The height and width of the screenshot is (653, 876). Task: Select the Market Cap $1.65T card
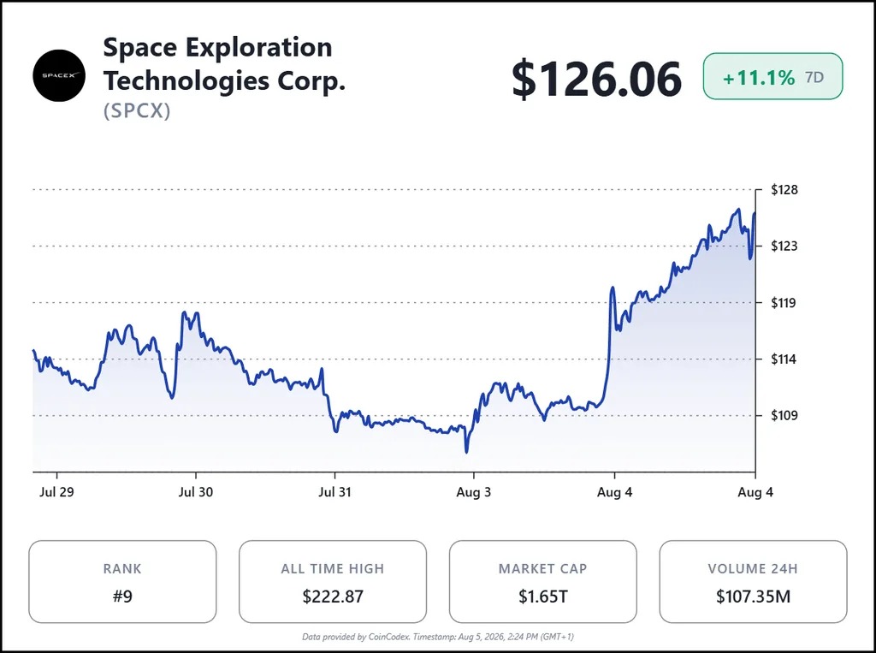[x=543, y=581]
